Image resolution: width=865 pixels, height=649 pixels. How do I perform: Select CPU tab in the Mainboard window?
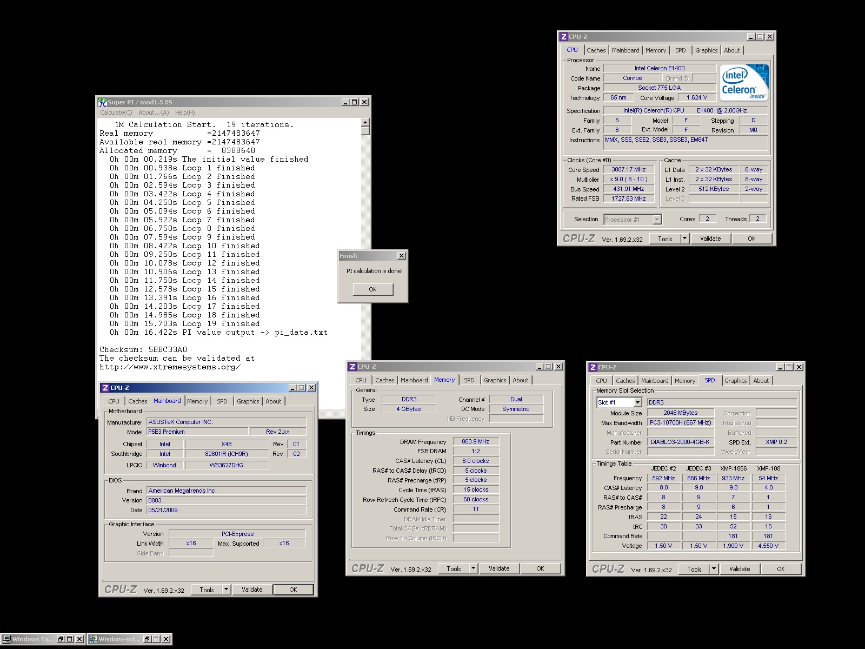(114, 401)
